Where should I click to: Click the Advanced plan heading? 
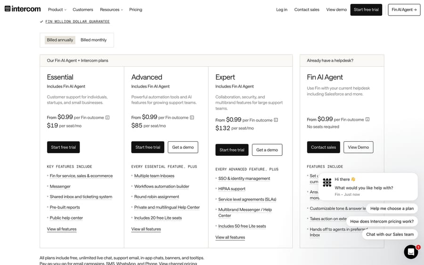pyautogui.click(x=147, y=77)
